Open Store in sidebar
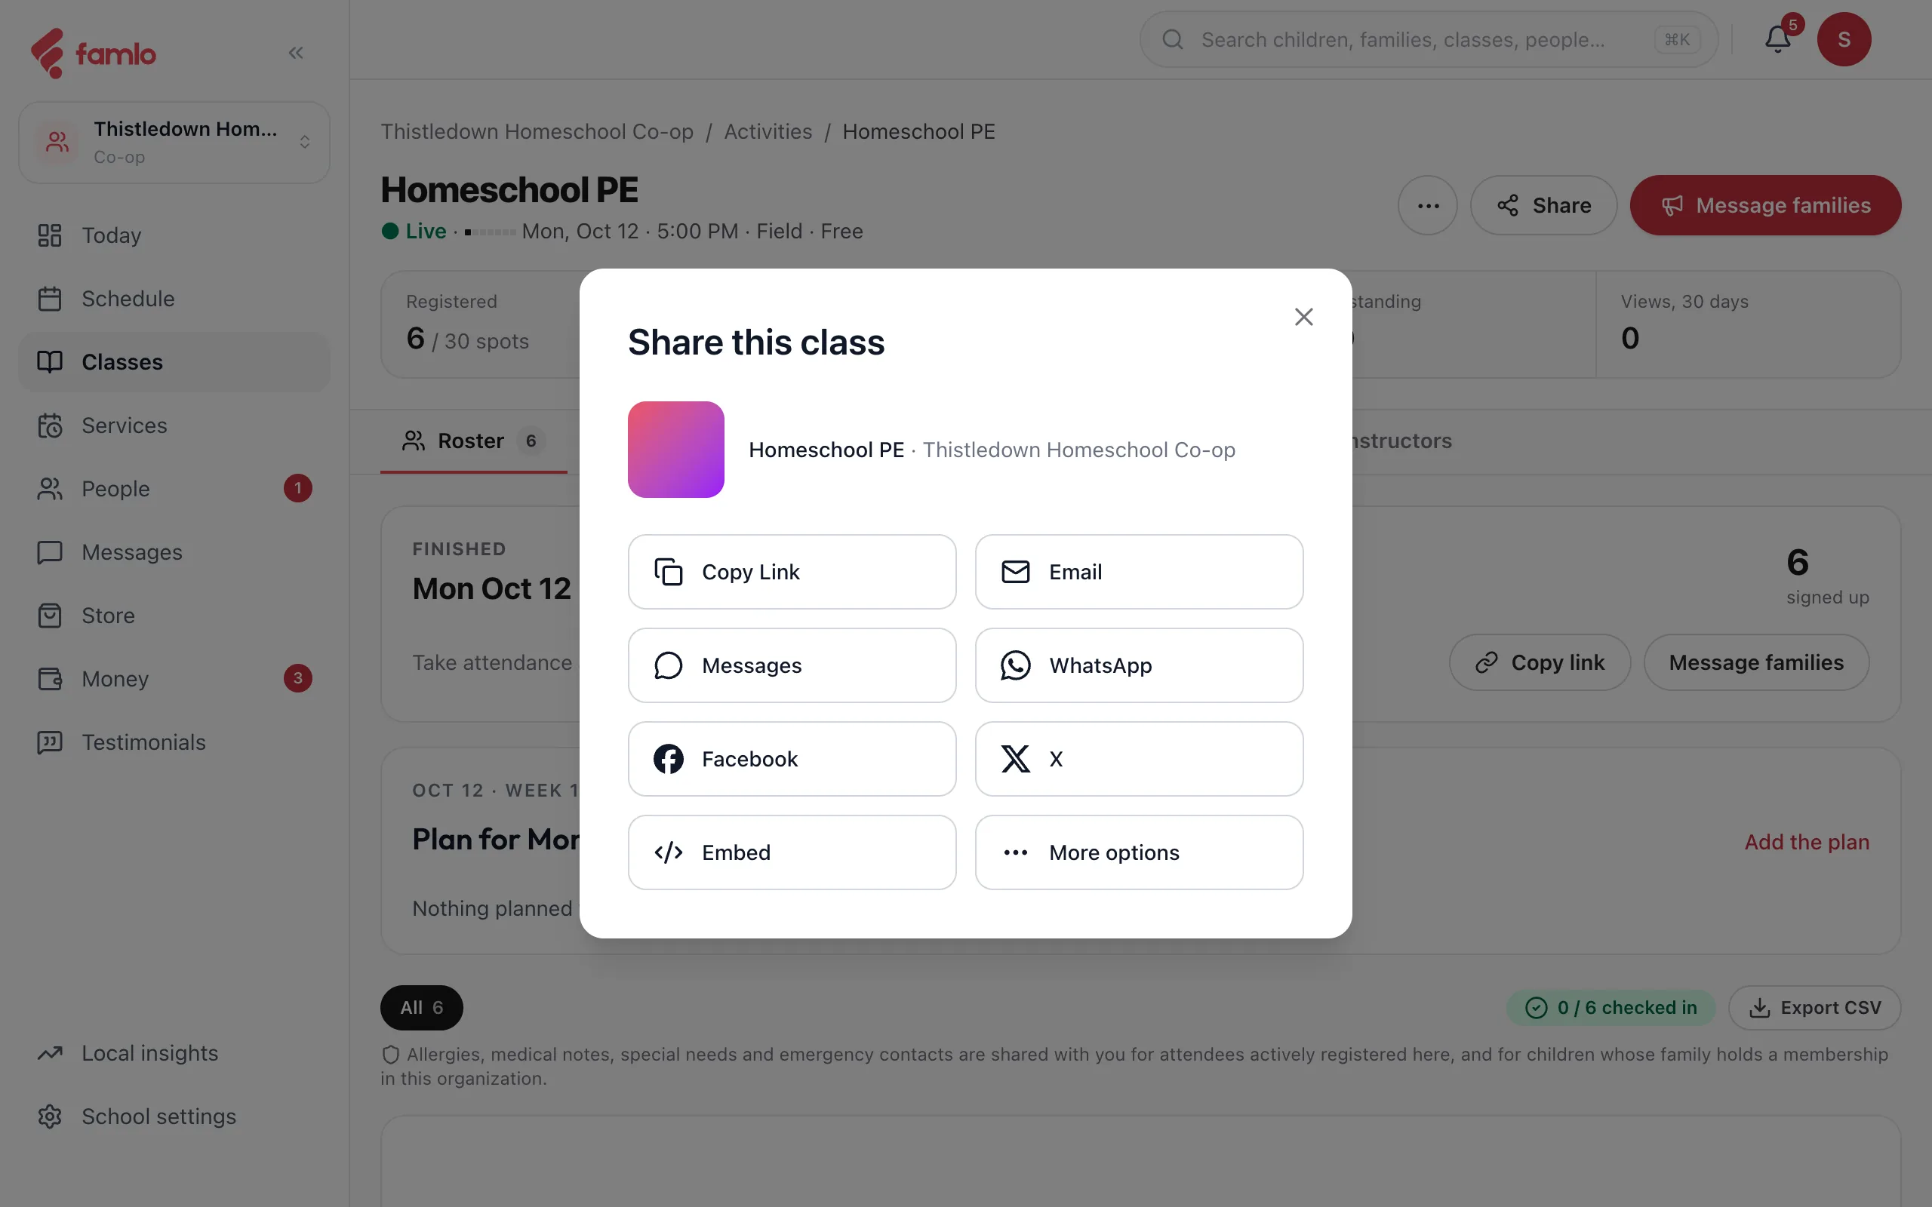1932x1207 pixels. click(174, 616)
